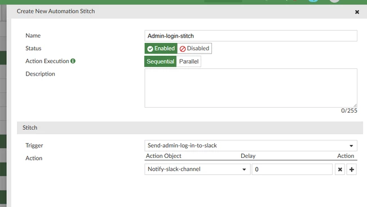Choose Sequential action execution
Screen dimensions: 367x207
(x=160, y=61)
